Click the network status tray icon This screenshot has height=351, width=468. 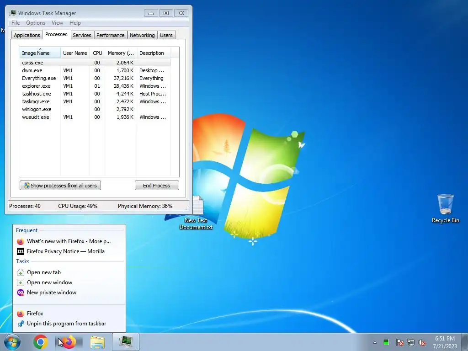tap(411, 342)
